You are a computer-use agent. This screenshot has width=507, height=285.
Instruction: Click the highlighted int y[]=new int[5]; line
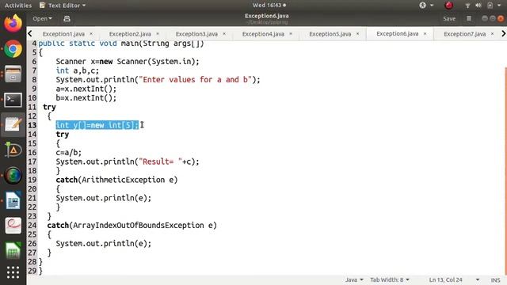pos(97,125)
